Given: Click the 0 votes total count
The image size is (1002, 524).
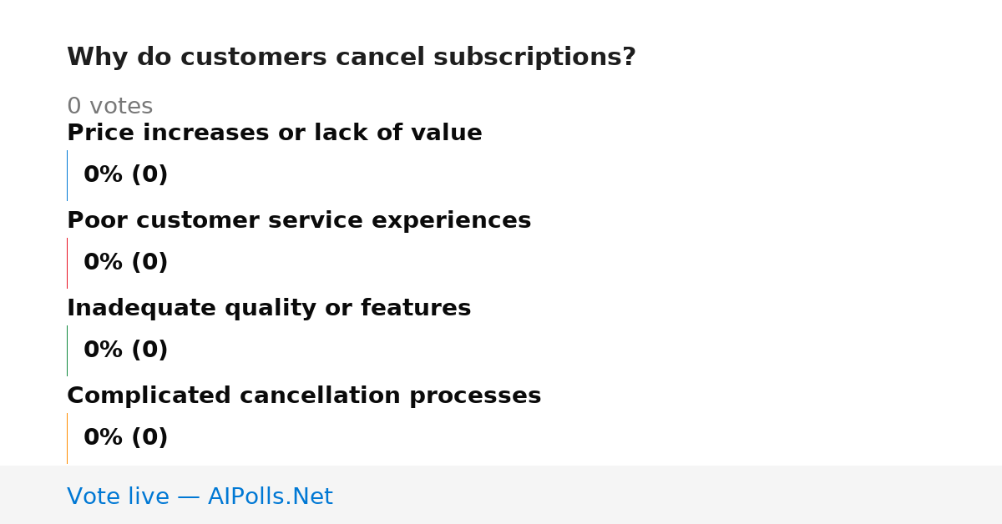Looking at the screenshot, I should click(x=109, y=107).
